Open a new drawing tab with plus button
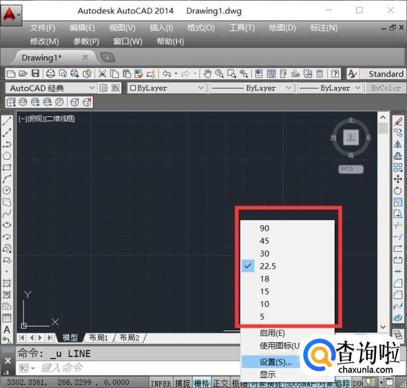Viewport: 407px width, 388px height. 107,58
